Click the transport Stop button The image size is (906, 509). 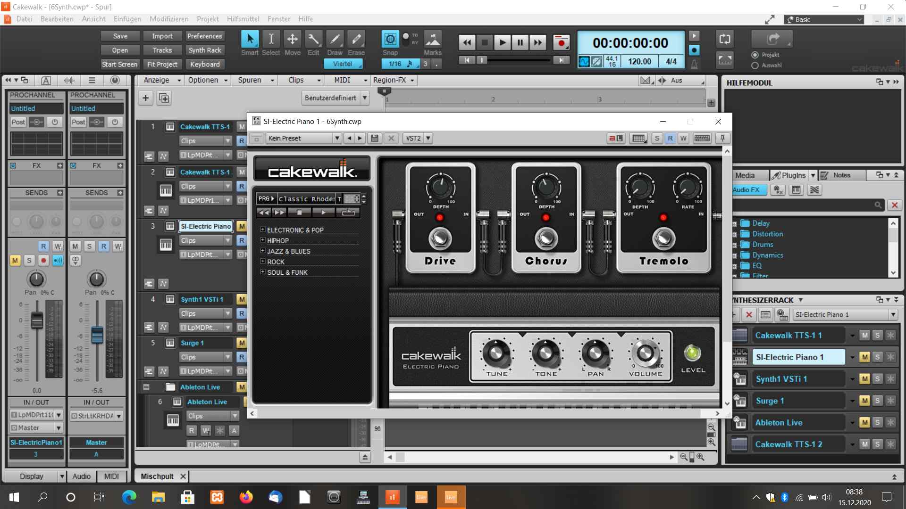click(x=484, y=43)
